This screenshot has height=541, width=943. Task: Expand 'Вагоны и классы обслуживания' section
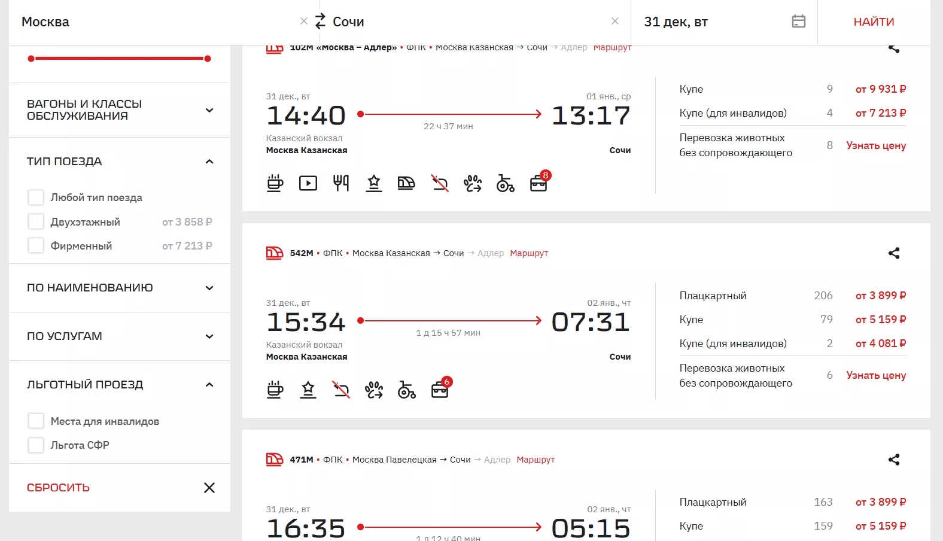pos(209,110)
